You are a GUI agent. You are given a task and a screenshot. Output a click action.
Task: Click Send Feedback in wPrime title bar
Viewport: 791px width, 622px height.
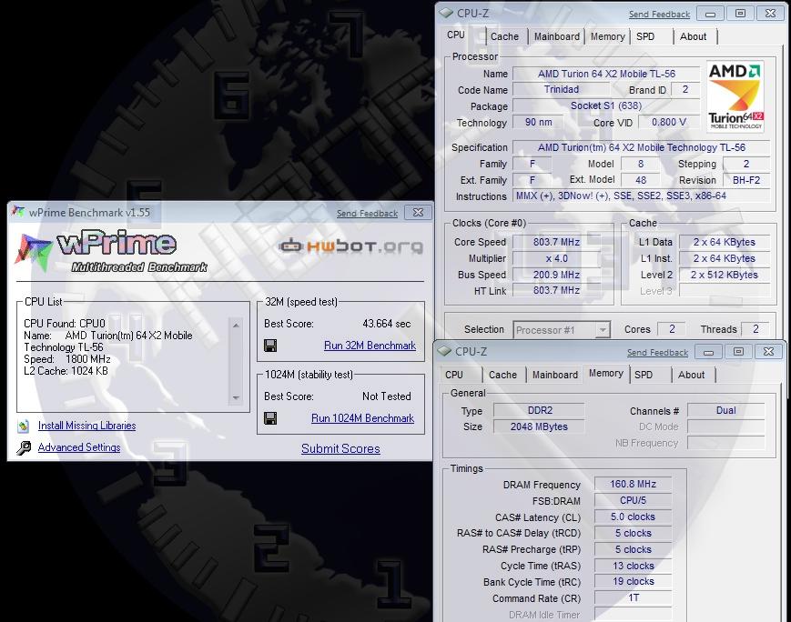[367, 214]
